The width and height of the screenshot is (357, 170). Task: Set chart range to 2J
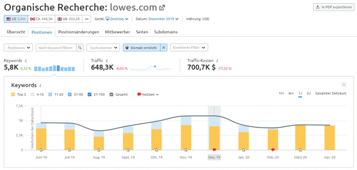[x=309, y=93]
